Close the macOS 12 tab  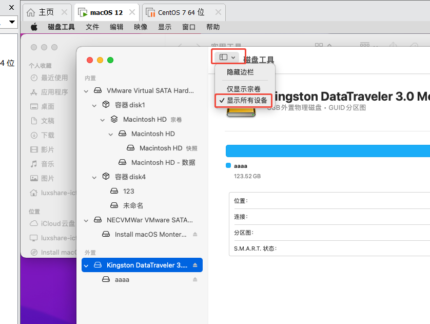(133, 12)
